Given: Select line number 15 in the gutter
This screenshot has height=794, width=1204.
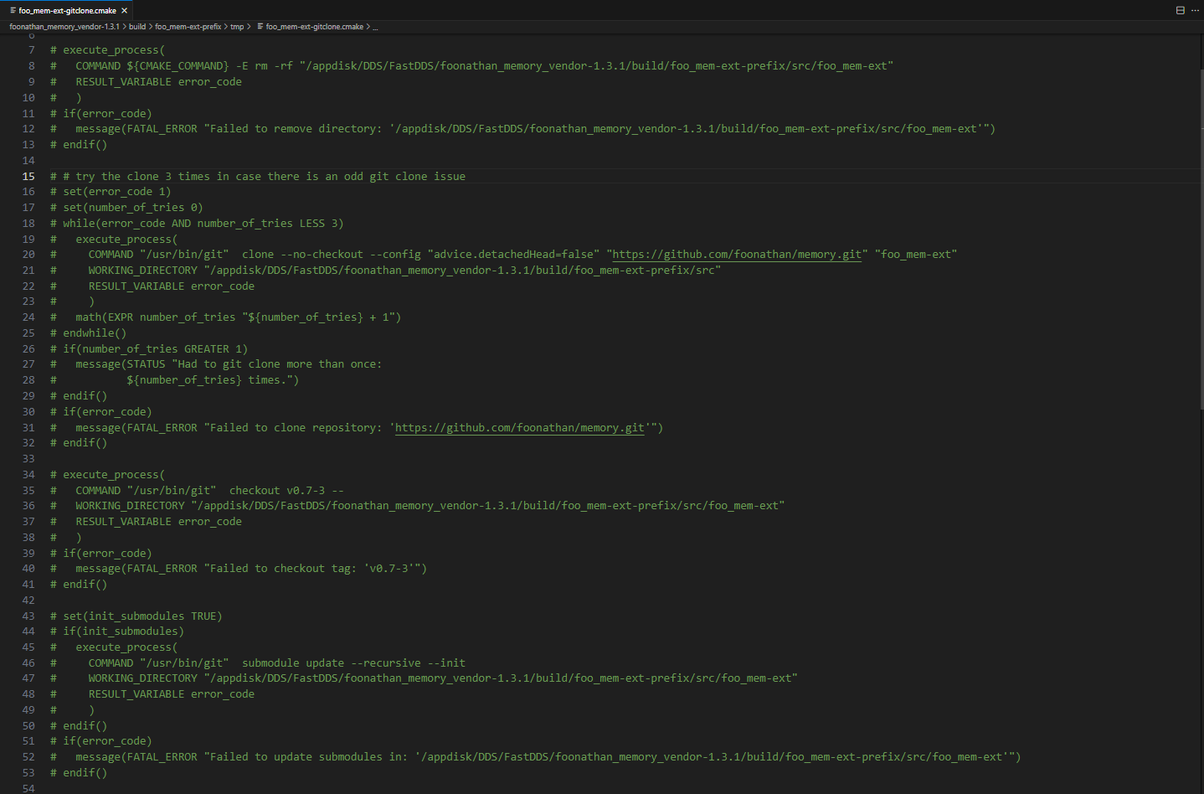Looking at the screenshot, I should pos(28,177).
